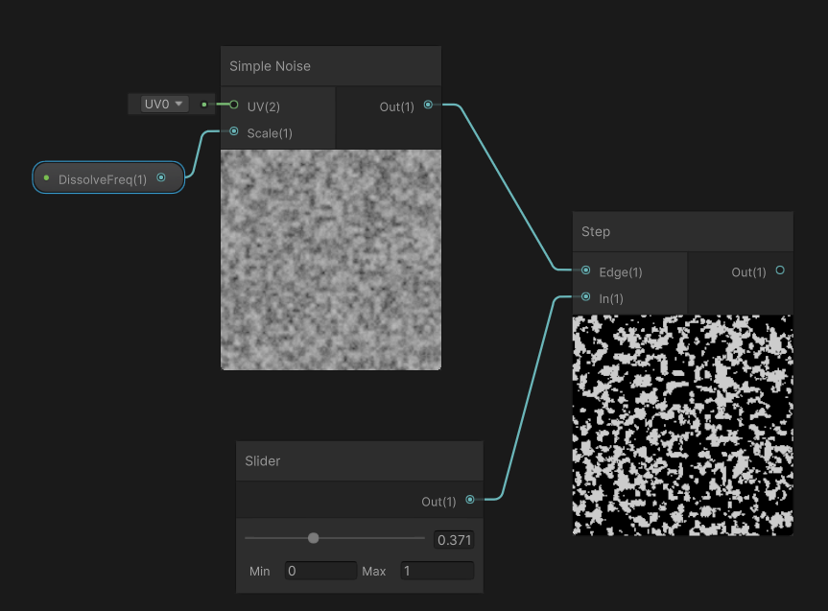Click the Simple Noise Out(1) output port
Screen dimensions: 828x611
[x=428, y=105]
